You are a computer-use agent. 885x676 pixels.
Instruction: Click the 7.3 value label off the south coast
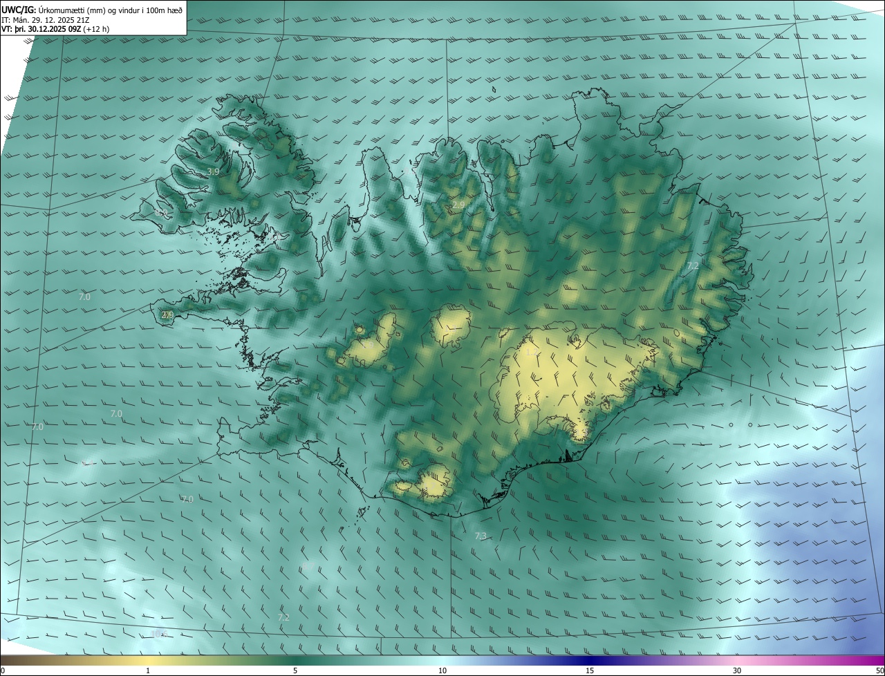pos(481,536)
